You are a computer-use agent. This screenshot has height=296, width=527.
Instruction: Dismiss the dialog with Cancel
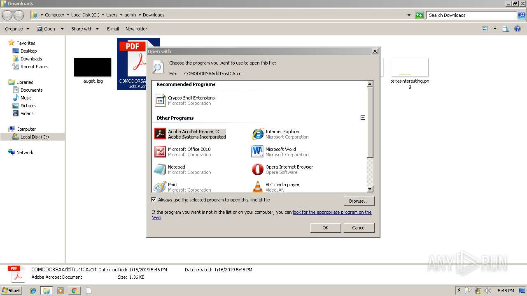click(x=359, y=228)
